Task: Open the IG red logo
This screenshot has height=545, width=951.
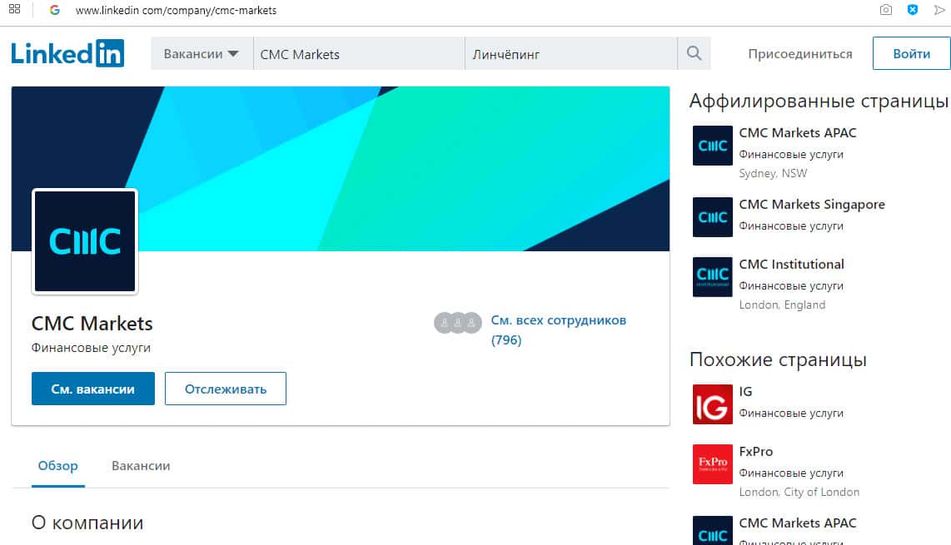Action: click(x=713, y=404)
